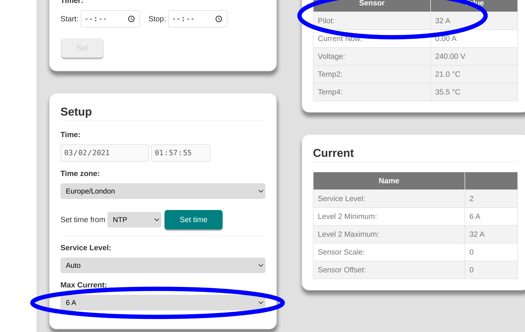The width and height of the screenshot is (525, 332).
Task: Click the Service Level dropdown chevron
Action: (260, 265)
